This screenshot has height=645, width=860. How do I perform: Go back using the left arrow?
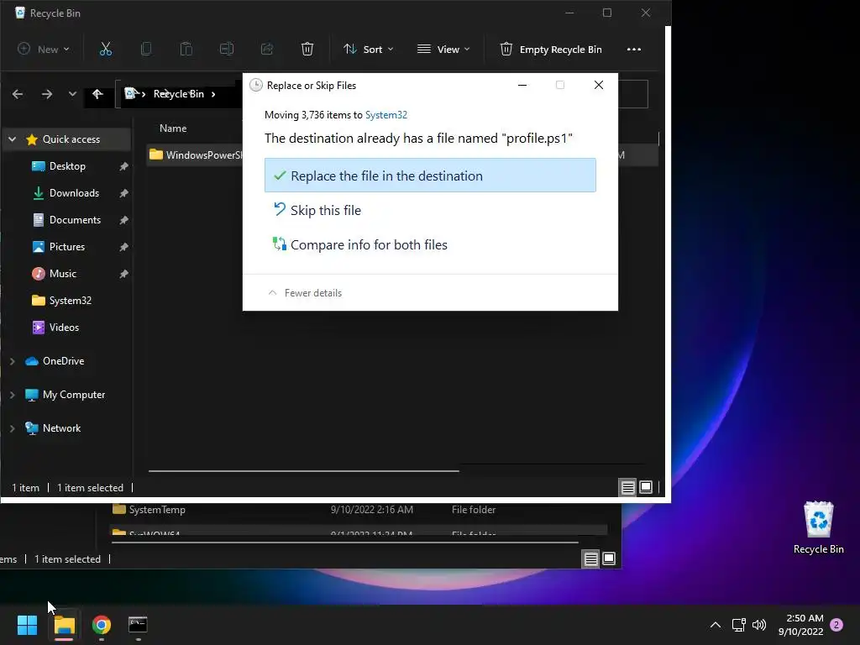(18, 94)
